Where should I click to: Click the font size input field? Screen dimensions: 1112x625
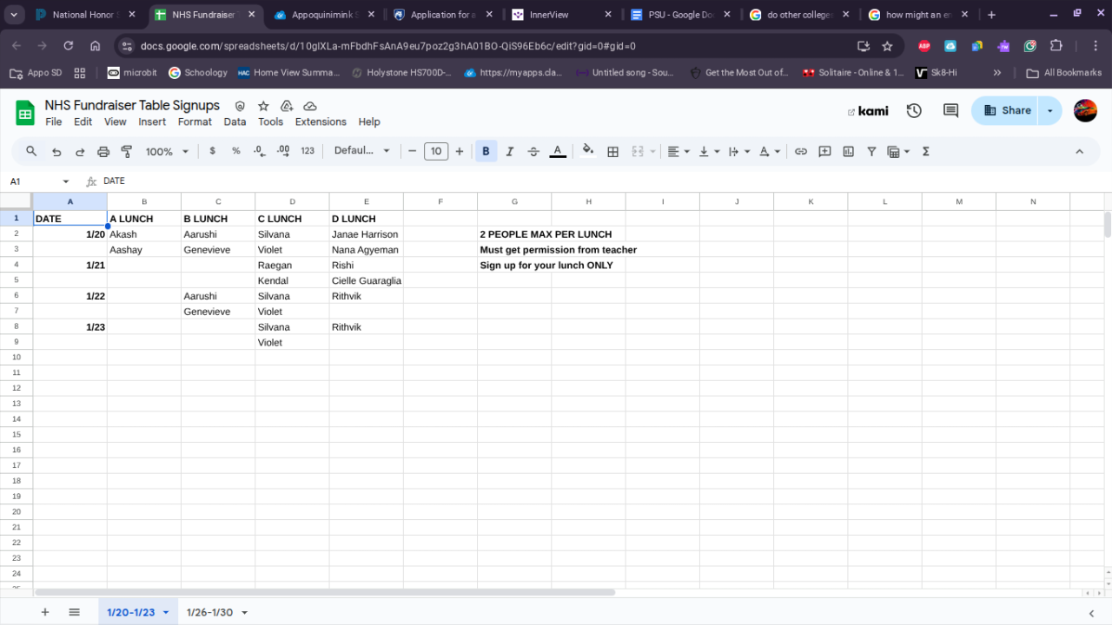click(435, 151)
